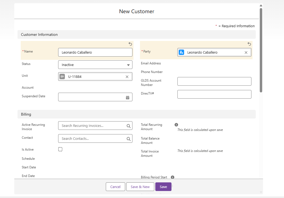Focus the DirecTV# input field
This screenshot has height=198, width=284.
(215, 94)
